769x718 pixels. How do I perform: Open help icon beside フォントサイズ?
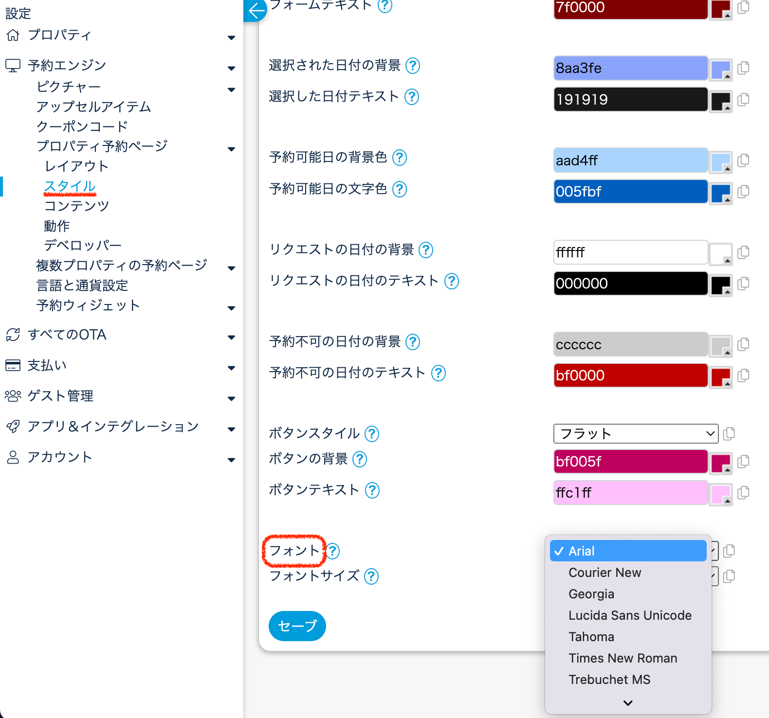[371, 576]
